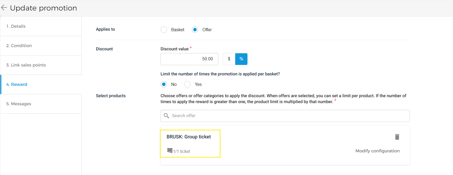Click the ticket icon under BRUSK offer
The image size is (453, 175).
point(170,150)
